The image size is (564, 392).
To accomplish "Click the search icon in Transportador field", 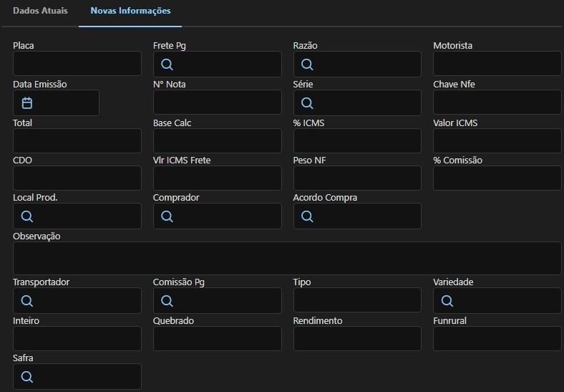I will tap(27, 301).
